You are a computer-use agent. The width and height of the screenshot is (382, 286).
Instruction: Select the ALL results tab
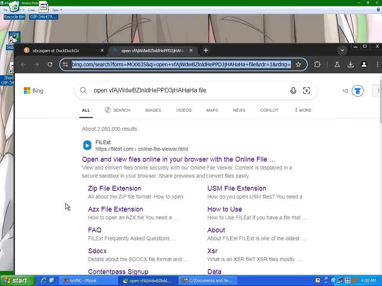coord(86,110)
